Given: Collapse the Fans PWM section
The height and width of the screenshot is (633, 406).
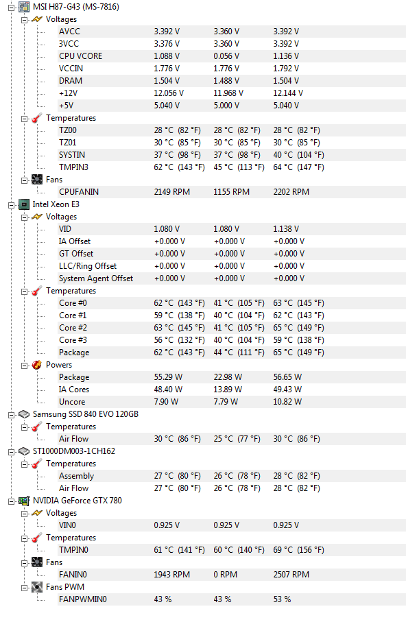Looking at the screenshot, I should tap(24, 588).
